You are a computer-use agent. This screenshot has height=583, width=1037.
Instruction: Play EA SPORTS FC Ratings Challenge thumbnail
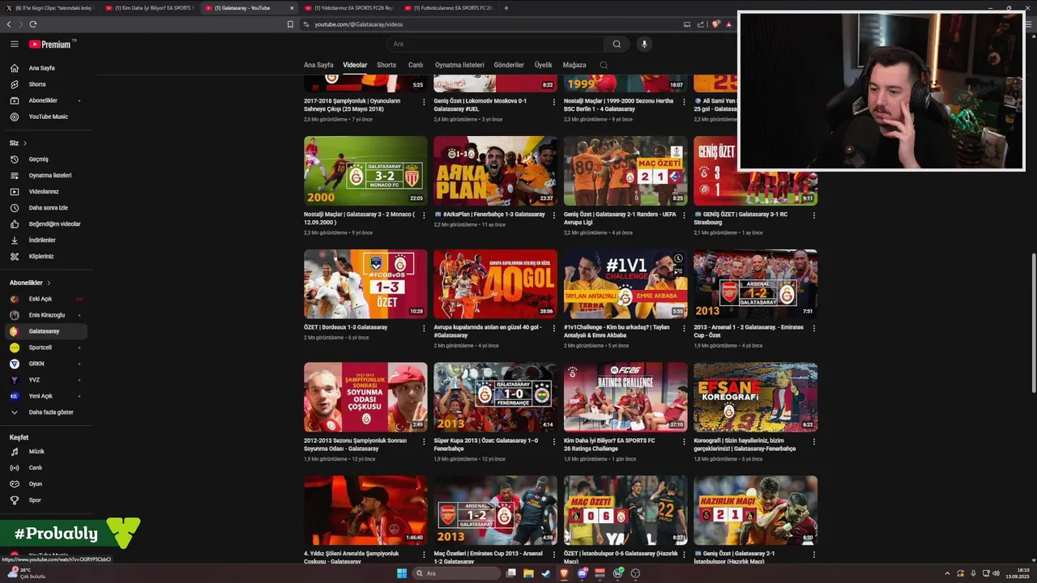pos(625,397)
